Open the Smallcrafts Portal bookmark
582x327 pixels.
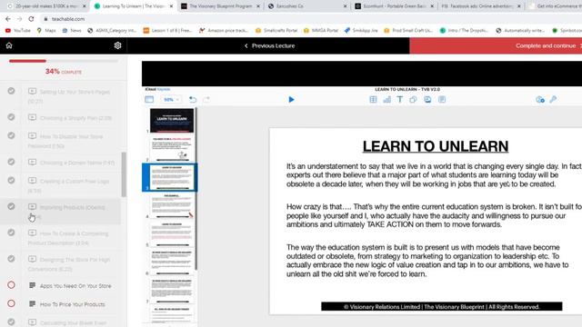click(276, 30)
